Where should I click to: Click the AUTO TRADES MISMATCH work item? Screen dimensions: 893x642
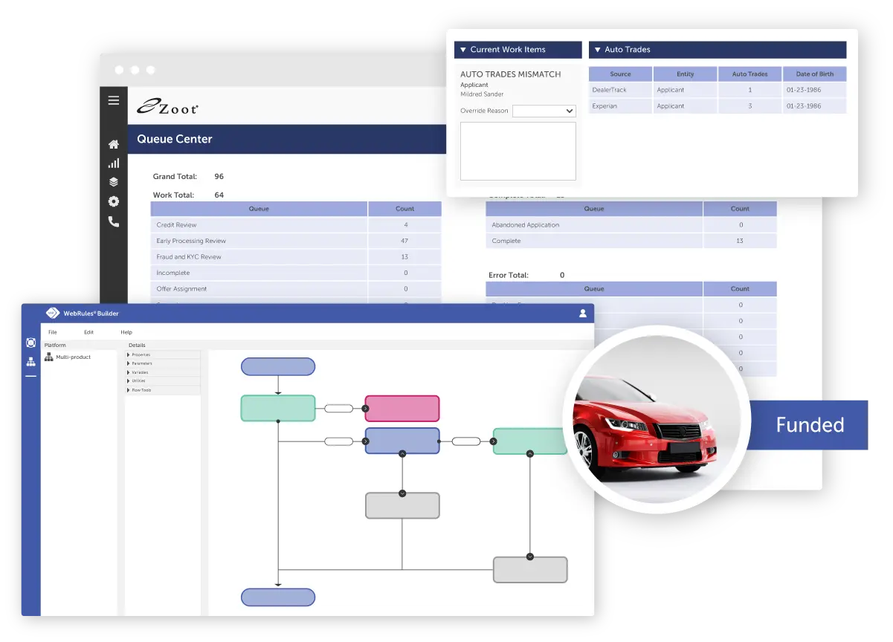[x=511, y=74]
